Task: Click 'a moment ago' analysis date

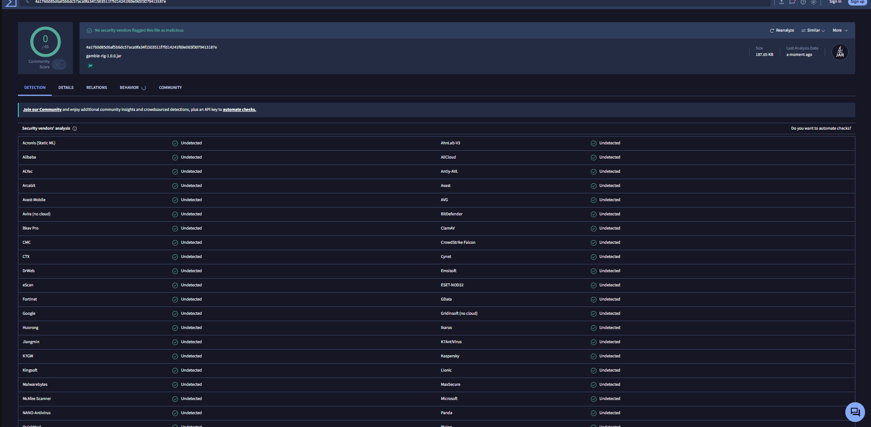Action: (799, 55)
